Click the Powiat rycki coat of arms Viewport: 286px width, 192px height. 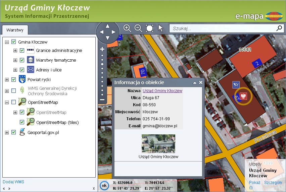point(22,79)
